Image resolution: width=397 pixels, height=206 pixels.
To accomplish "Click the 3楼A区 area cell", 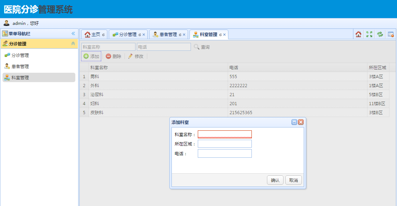I will (378, 76).
